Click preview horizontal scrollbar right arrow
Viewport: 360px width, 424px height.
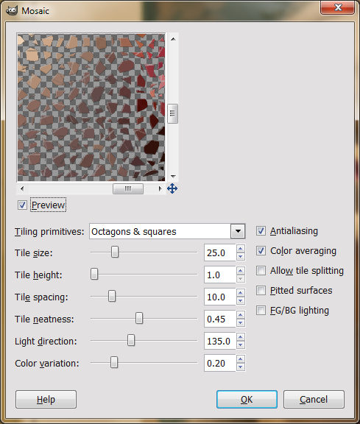[160, 188]
